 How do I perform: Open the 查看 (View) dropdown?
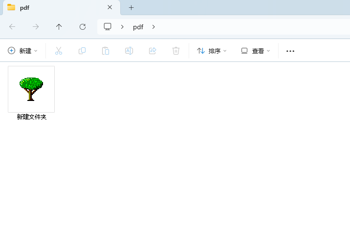coord(256,51)
